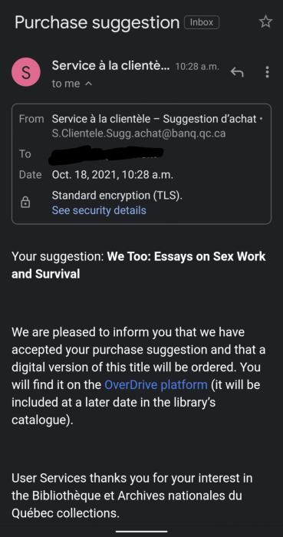Collapse details with the 'to me' chevron
The width and height of the screenshot is (283, 537).
pos(88,84)
